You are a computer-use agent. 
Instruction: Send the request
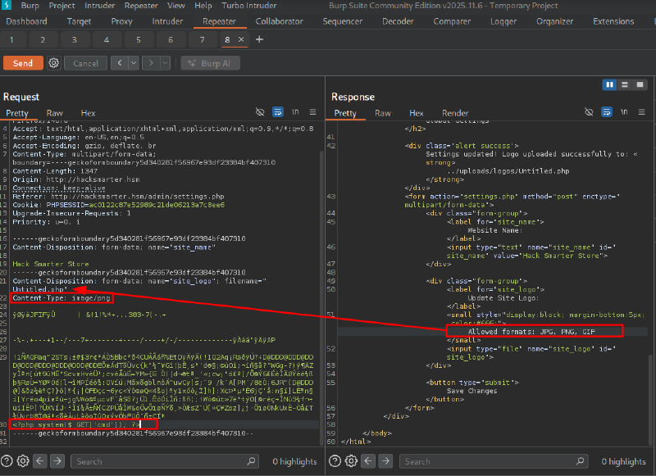pyautogui.click(x=23, y=63)
